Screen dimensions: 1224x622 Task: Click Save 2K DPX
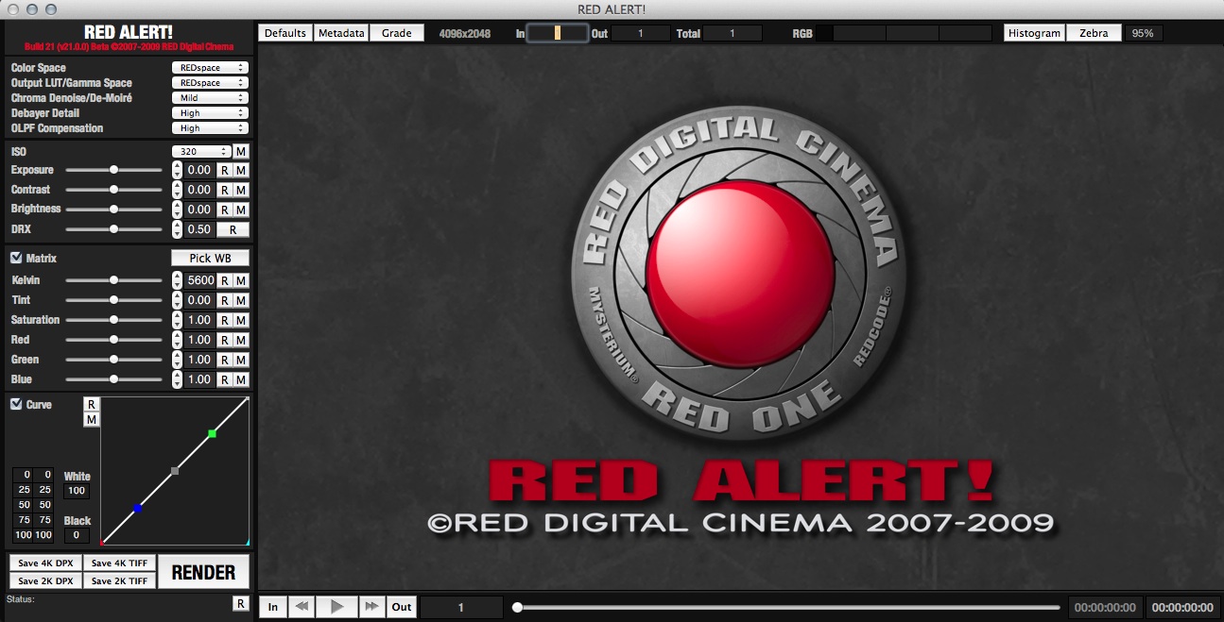46,581
